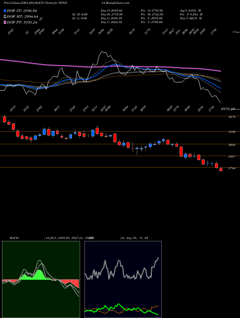Viewport: 240px width, 318px height.
Task: Click the Pre H: 2742.50 value
Action: click(x=152, y=14)
